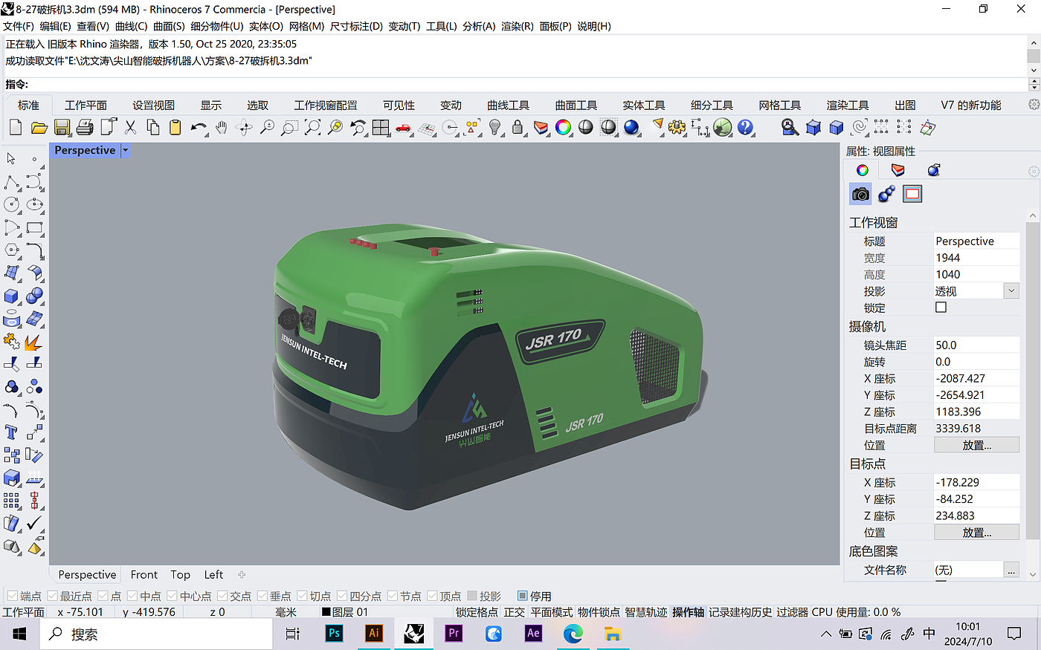Open Help via the blue question mark
The width and height of the screenshot is (1041, 650).
pos(745,128)
